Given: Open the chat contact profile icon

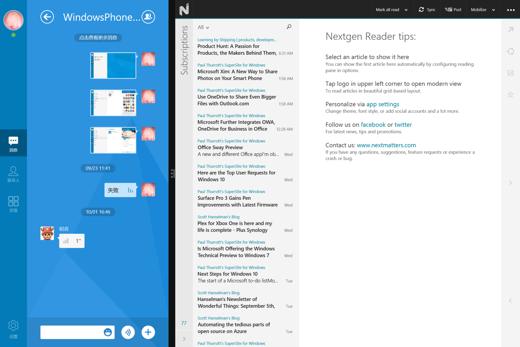Looking at the screenshot, I should tap(148, 17).
